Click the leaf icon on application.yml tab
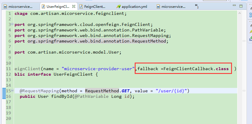 point(119,7)
